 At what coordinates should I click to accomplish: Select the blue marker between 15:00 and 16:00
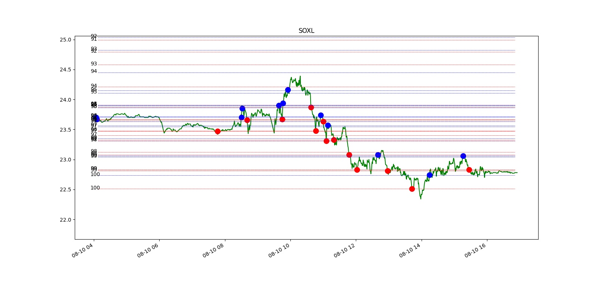tap(463, 156)
